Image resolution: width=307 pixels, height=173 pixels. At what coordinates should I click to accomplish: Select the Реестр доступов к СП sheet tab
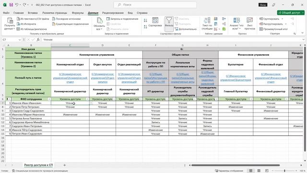[x=38, y=165]
